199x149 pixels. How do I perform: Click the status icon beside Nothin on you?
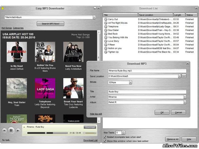coord(106,48)
